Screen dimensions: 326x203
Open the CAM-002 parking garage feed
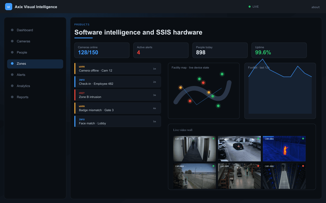click(239, 149)
